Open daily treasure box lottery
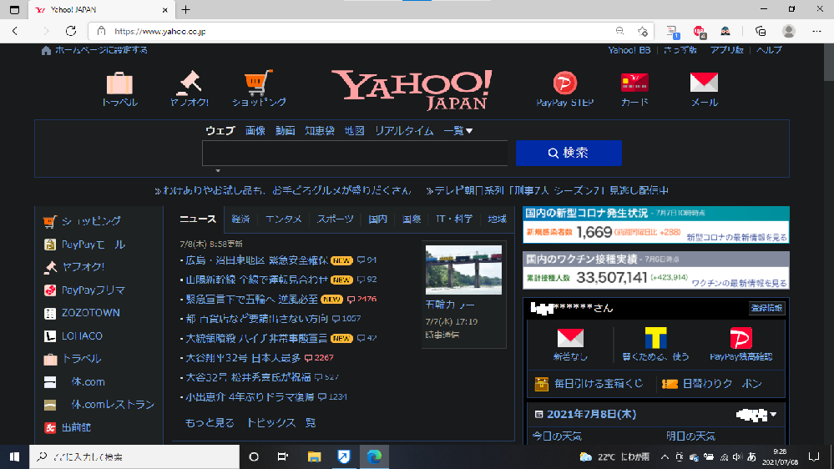Viewport: 834px width, 469px height. click(x=589, y=383)
